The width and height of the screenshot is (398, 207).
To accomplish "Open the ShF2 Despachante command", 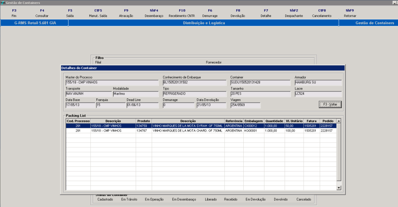I will [x=294, y=13].
